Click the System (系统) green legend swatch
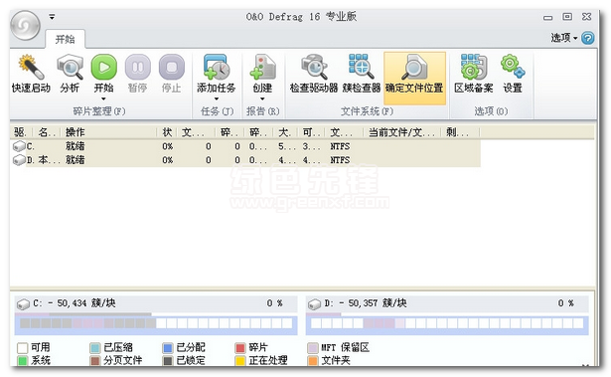The image size is (611, 377). pos(23,361)
